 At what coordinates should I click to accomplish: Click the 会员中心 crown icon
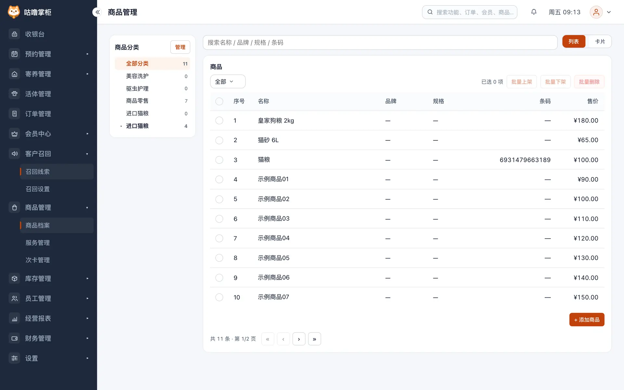click(15, 134)
